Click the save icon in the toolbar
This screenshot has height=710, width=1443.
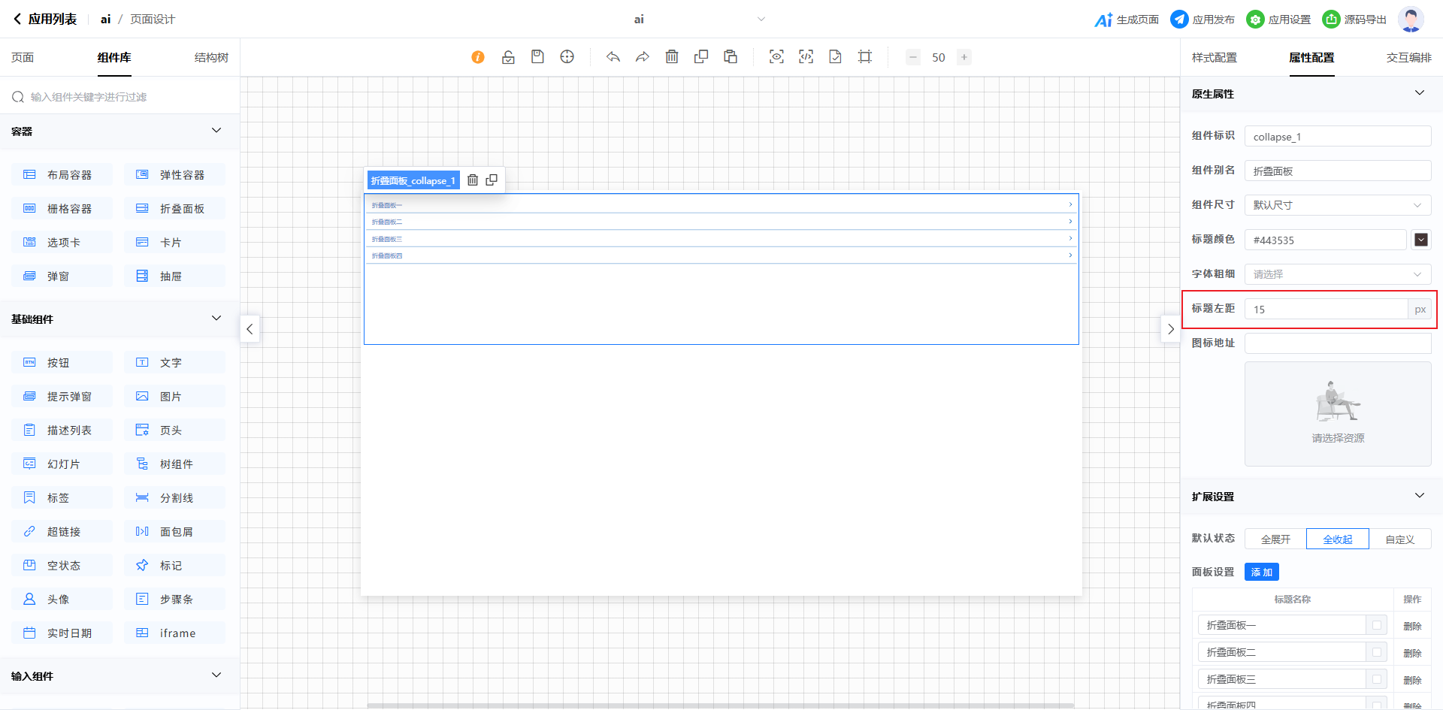[537, 57]
